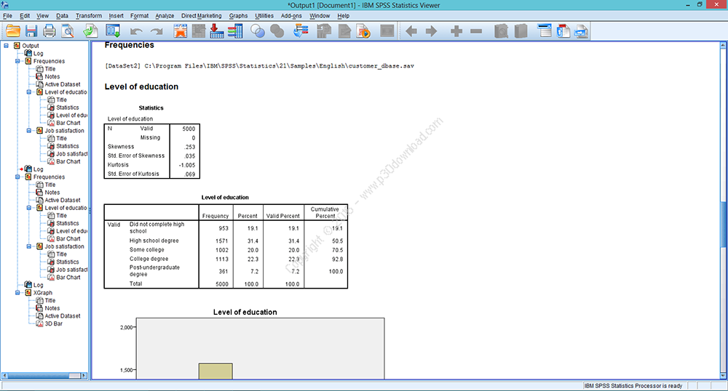
Task: Click the greyed grid Go to Case icon
Action: click(x=199, y=31)
